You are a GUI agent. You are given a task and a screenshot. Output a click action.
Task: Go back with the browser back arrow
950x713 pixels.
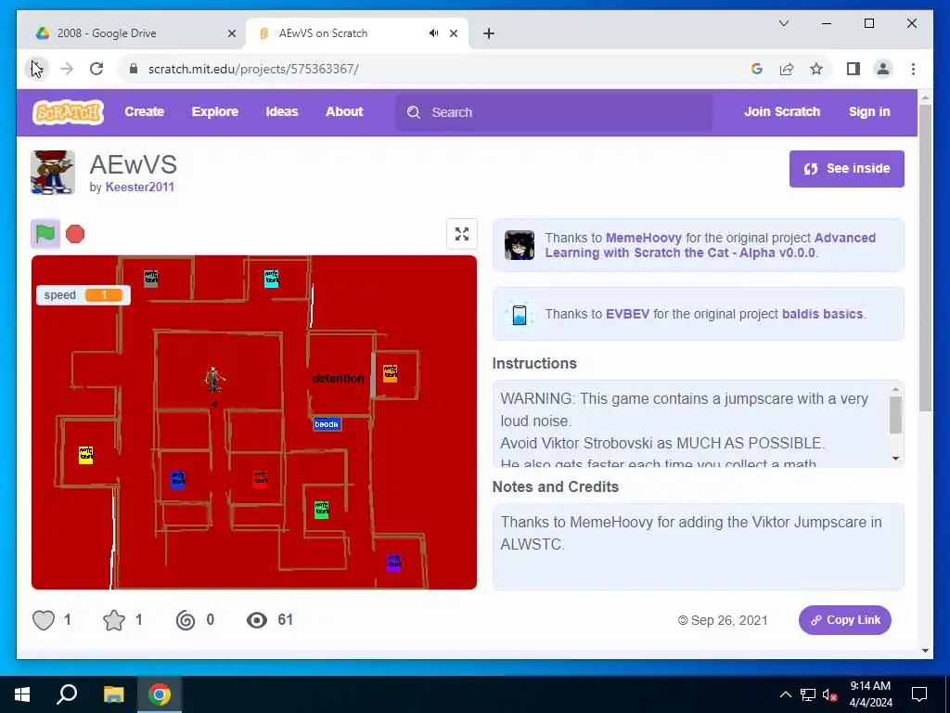(x=36, y=69)
